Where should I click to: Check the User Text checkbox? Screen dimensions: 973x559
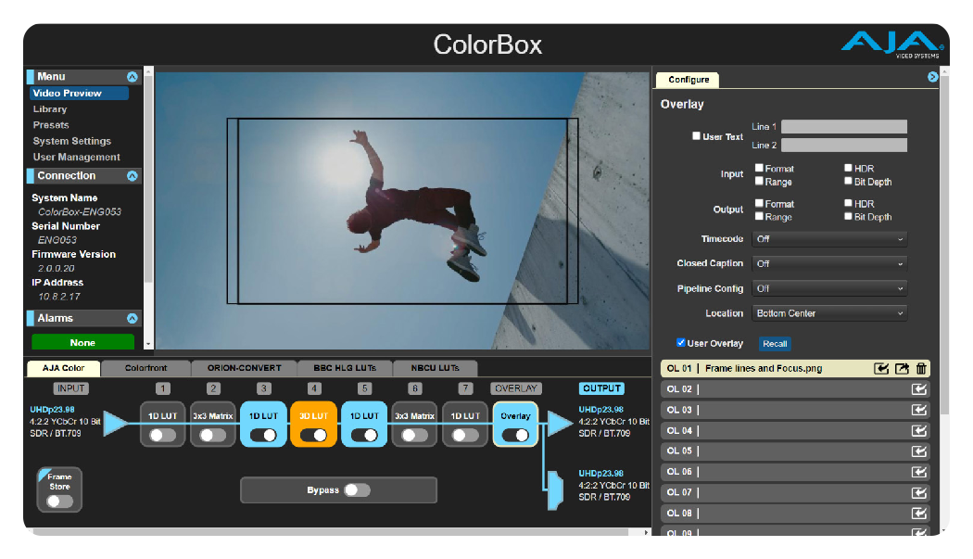pos(696,135)
